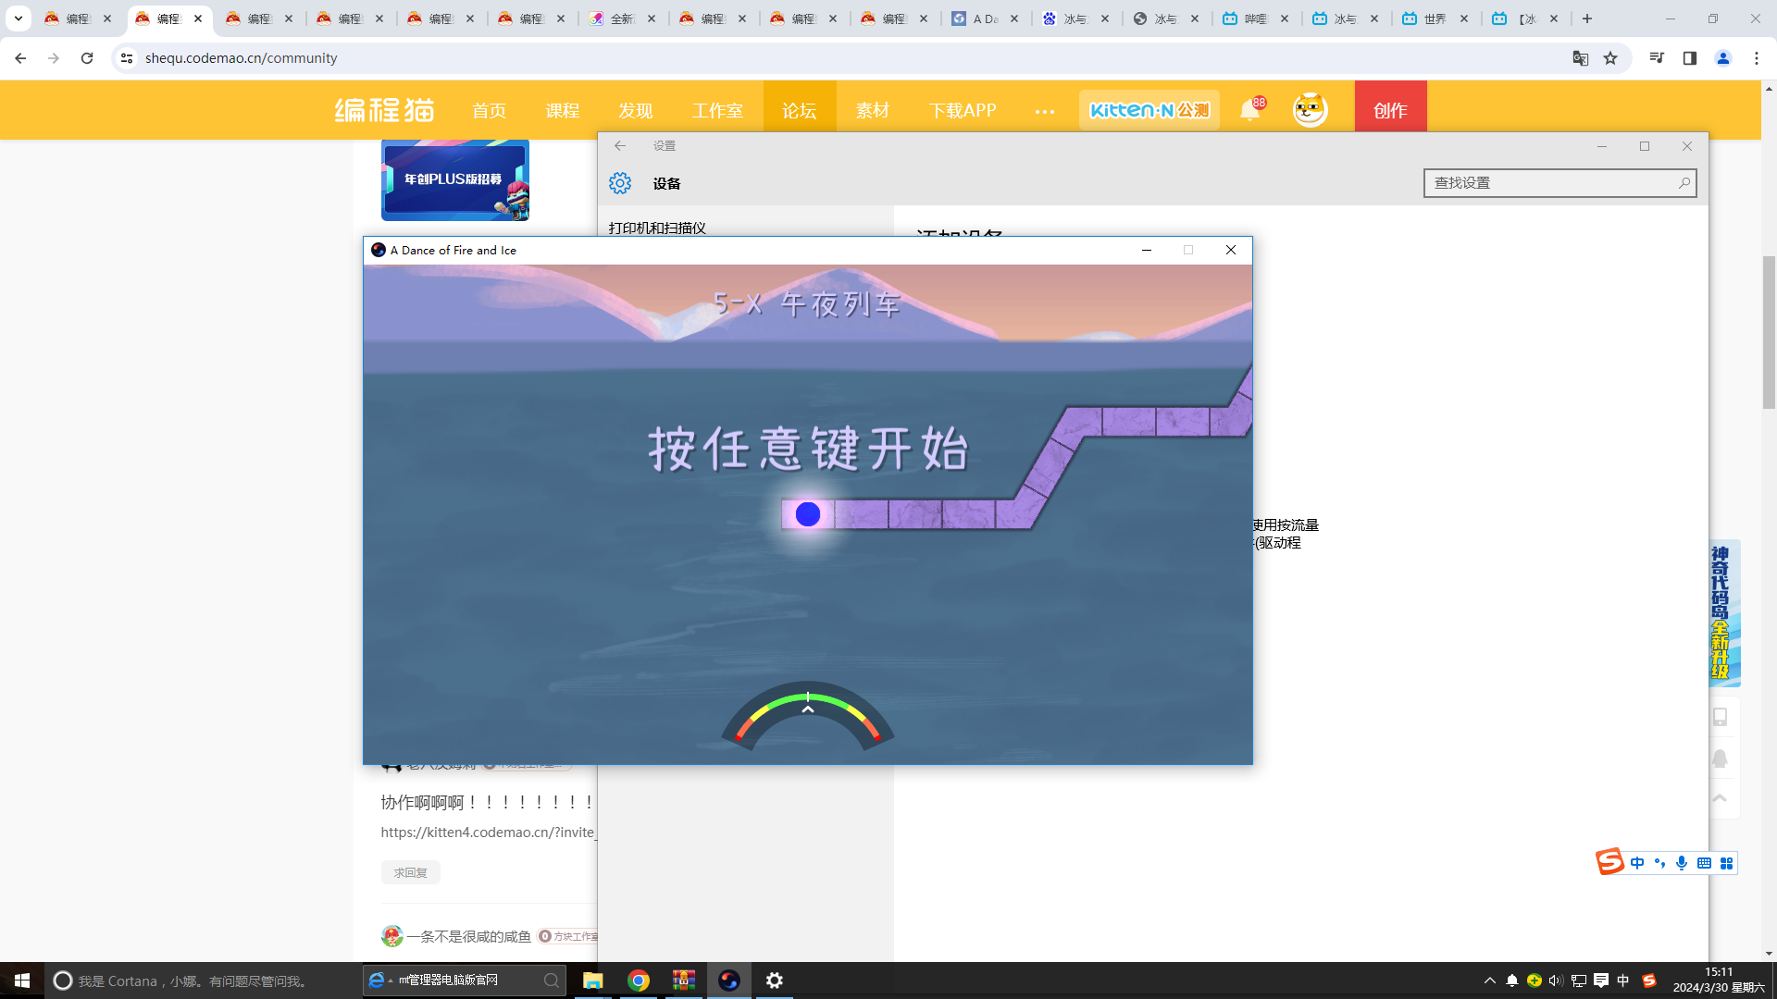Open WinRAR from the taskbar

click(684, 980)
